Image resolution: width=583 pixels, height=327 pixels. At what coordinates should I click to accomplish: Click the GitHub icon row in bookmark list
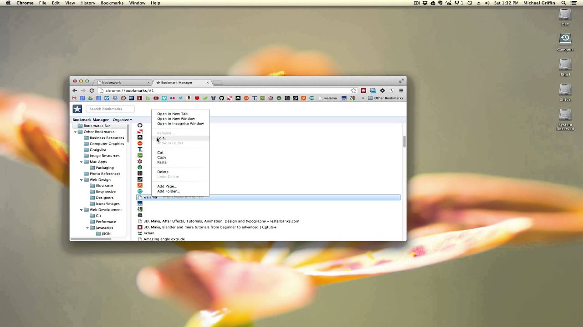point(140,126)
